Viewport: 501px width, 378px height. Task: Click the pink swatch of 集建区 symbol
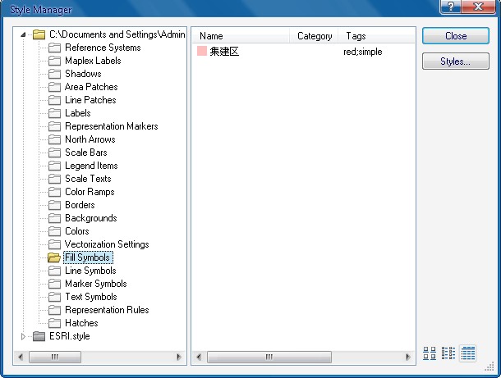pos(202,51)
